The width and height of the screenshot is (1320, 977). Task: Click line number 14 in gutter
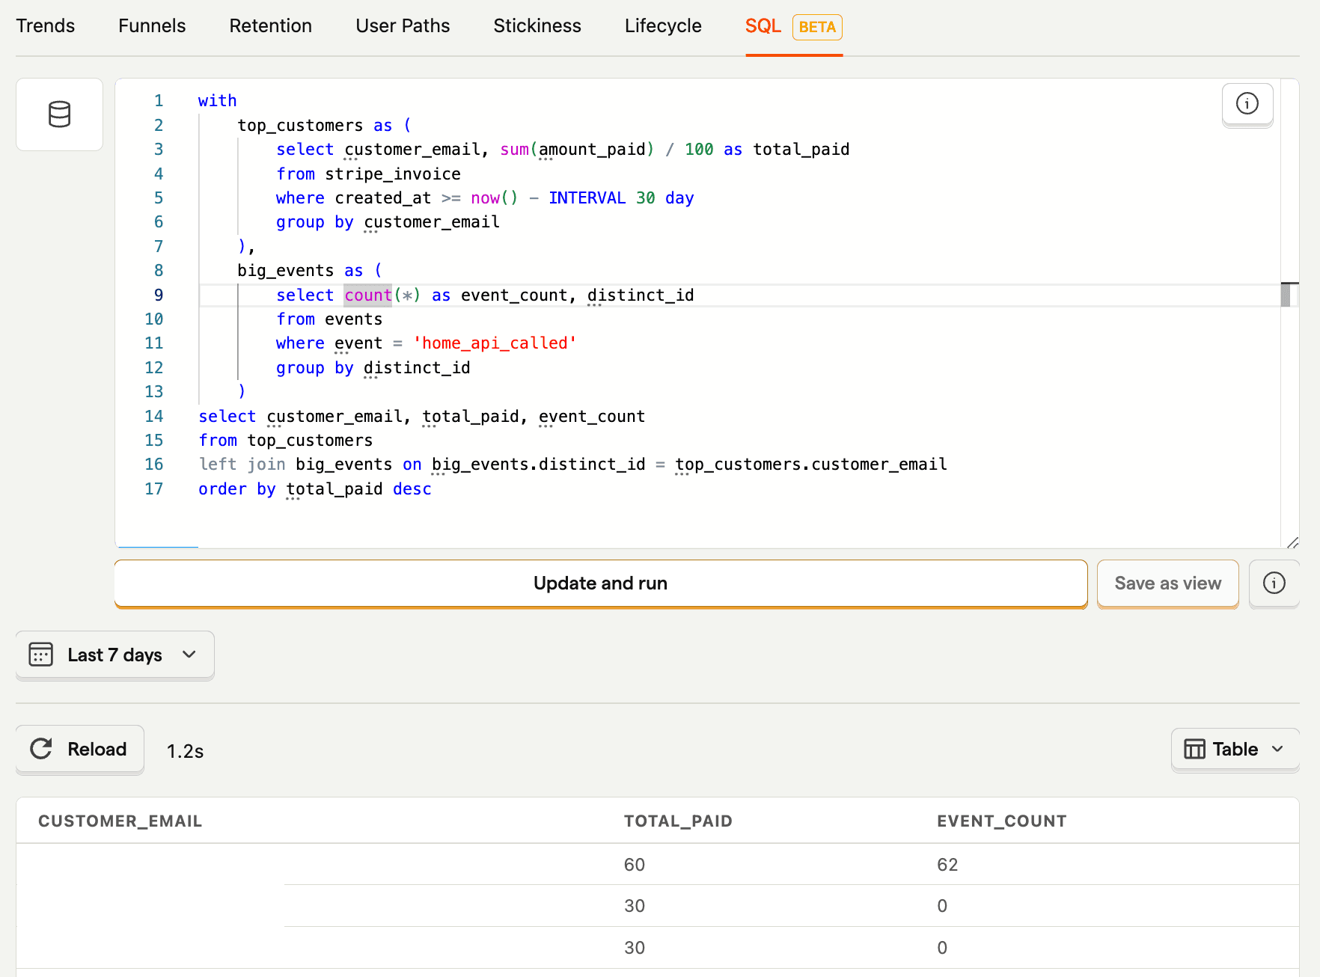point(153,416)
